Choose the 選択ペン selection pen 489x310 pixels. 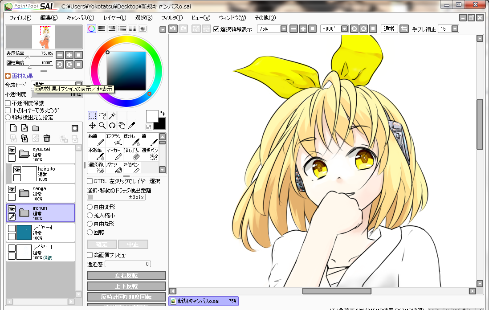pyautogui.click(x=150, y=154)
